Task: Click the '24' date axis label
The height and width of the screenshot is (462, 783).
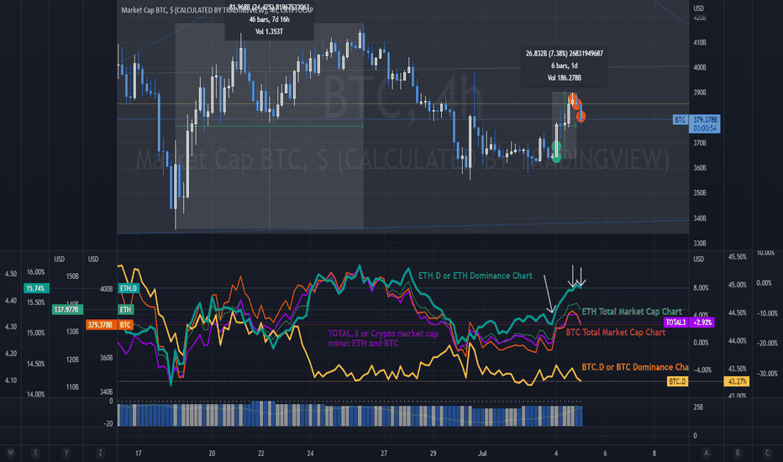Action: 310,454
